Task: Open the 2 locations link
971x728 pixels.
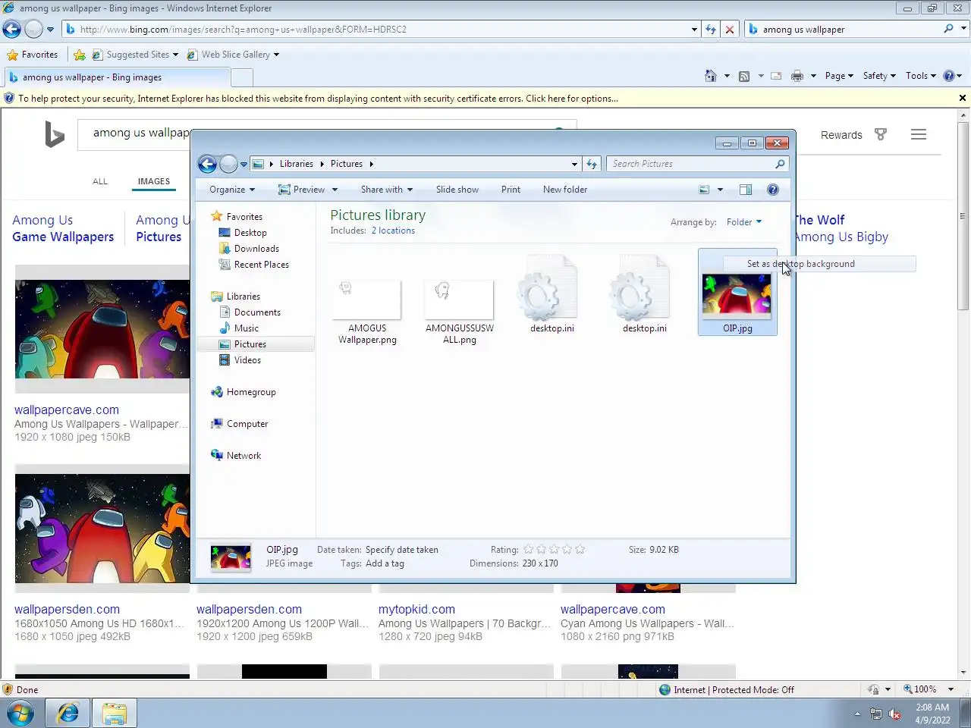Action: pyautogui.click(x=393, y=231)
